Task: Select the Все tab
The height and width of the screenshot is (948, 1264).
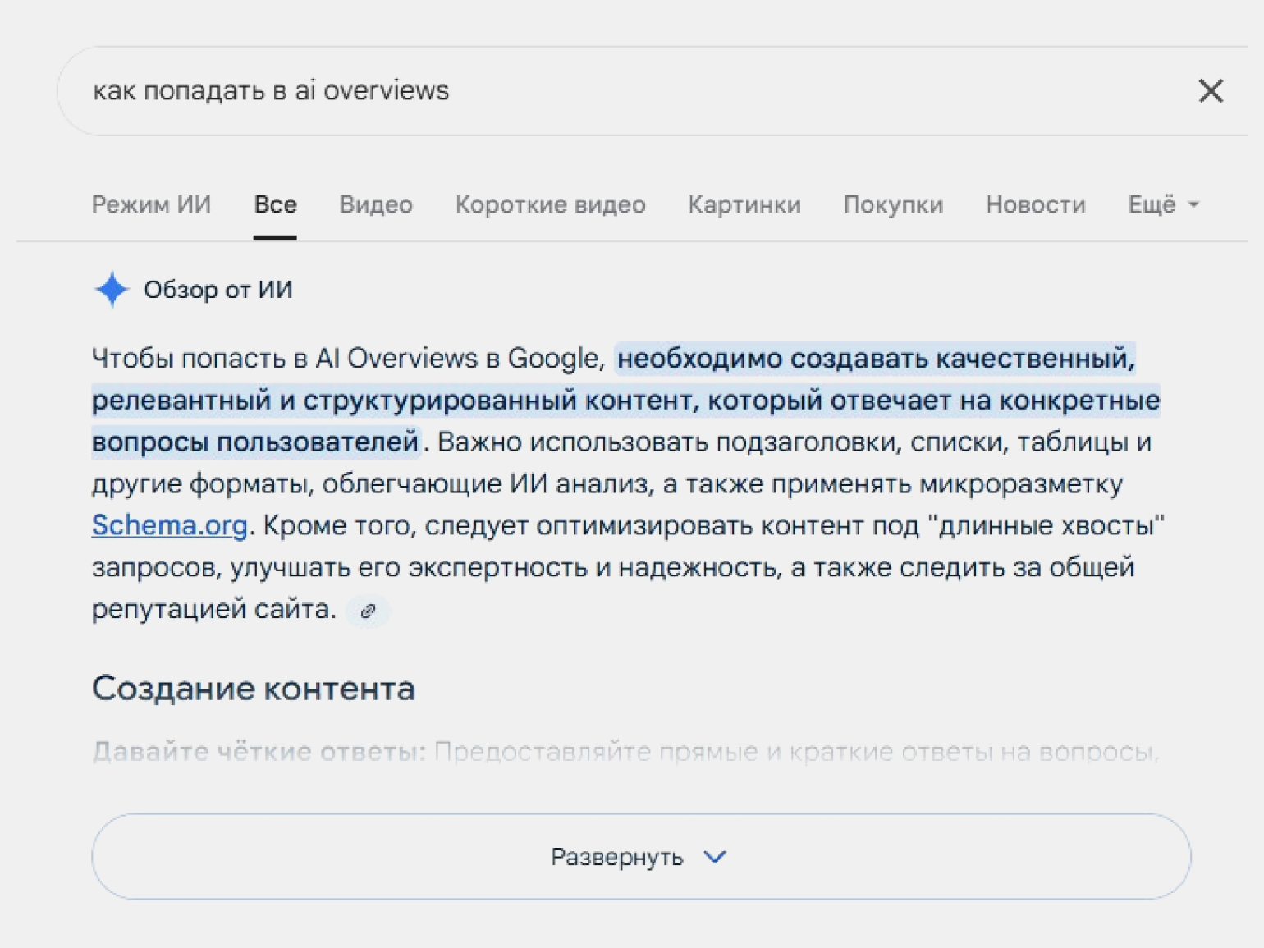Action: pos(275,204)
